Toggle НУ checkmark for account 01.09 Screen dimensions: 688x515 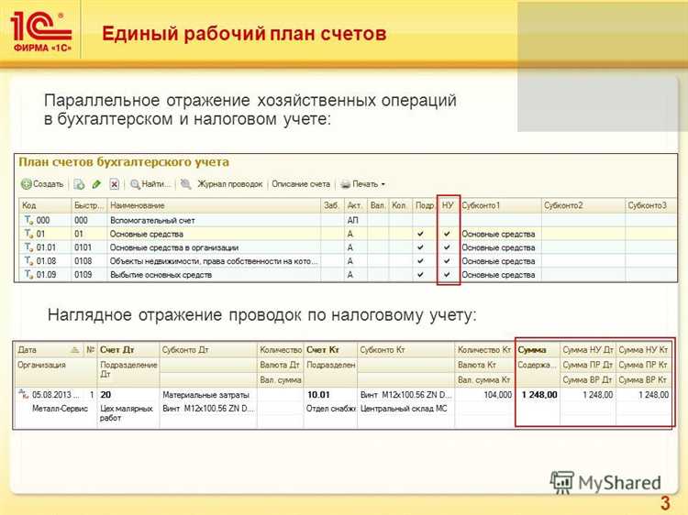(448, 275)
